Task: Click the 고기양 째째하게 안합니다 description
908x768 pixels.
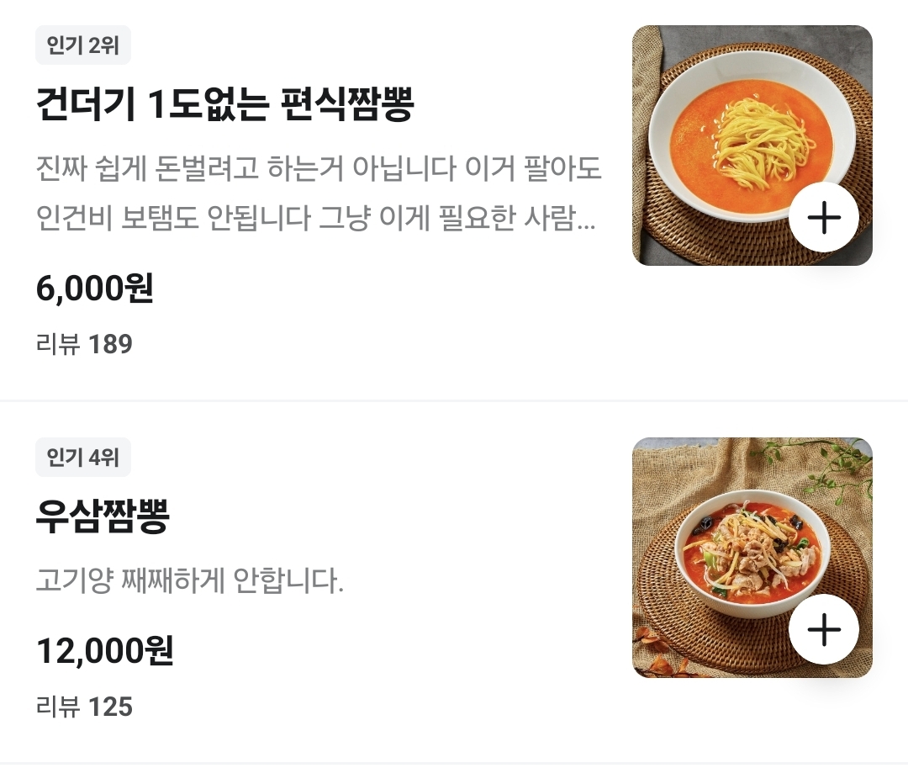Action: 190,581
